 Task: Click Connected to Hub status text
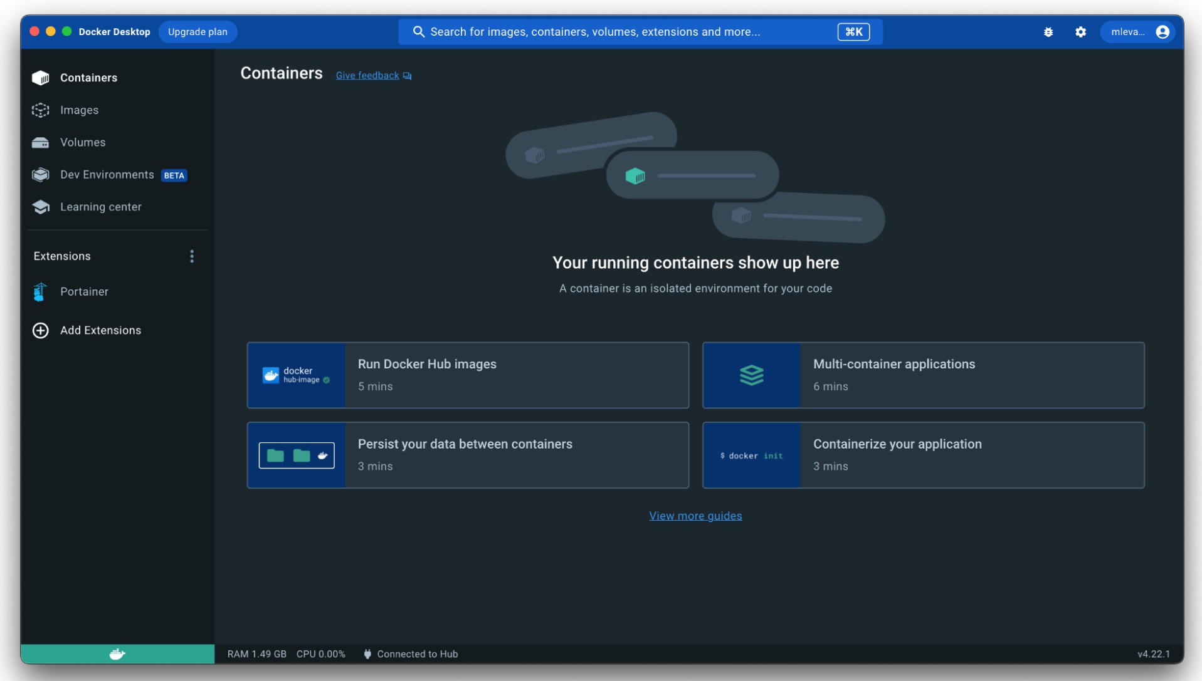tap(418, 654)
